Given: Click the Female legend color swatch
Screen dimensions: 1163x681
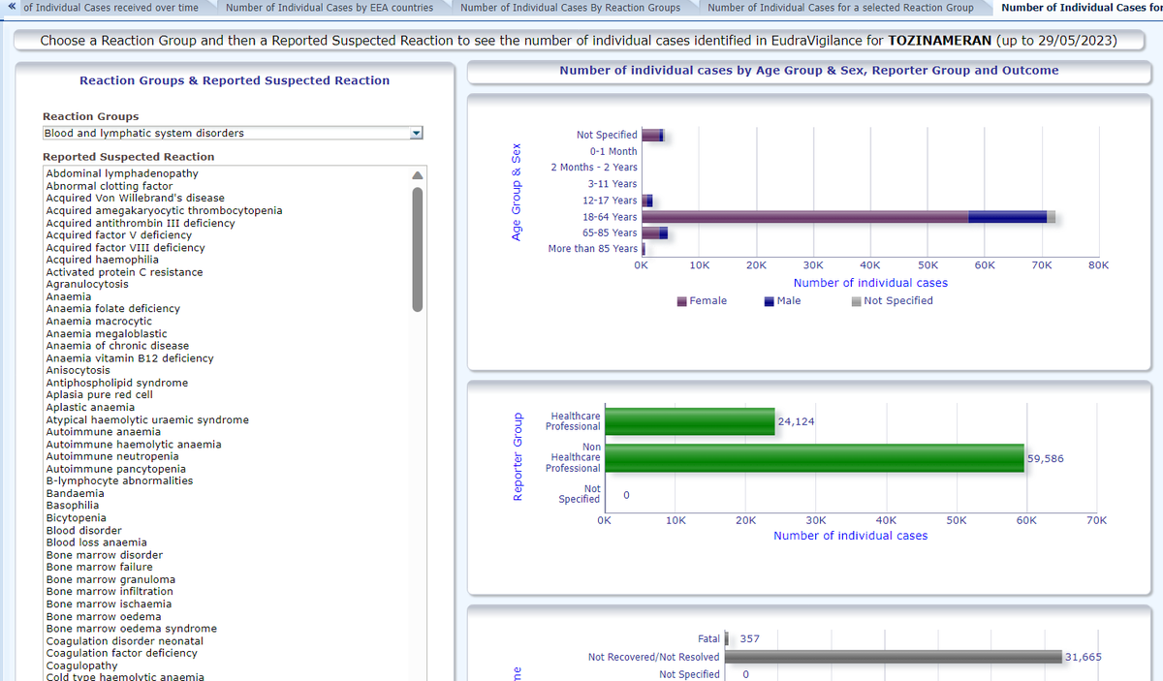Looking at the screenshot, I should click(x=682, y=301).
